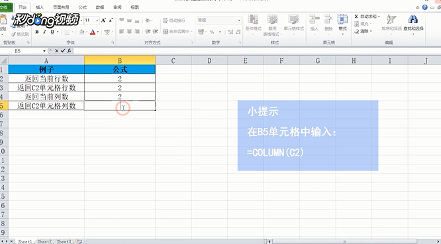Cancel the formula bar entry (X)

click(56, 51)
